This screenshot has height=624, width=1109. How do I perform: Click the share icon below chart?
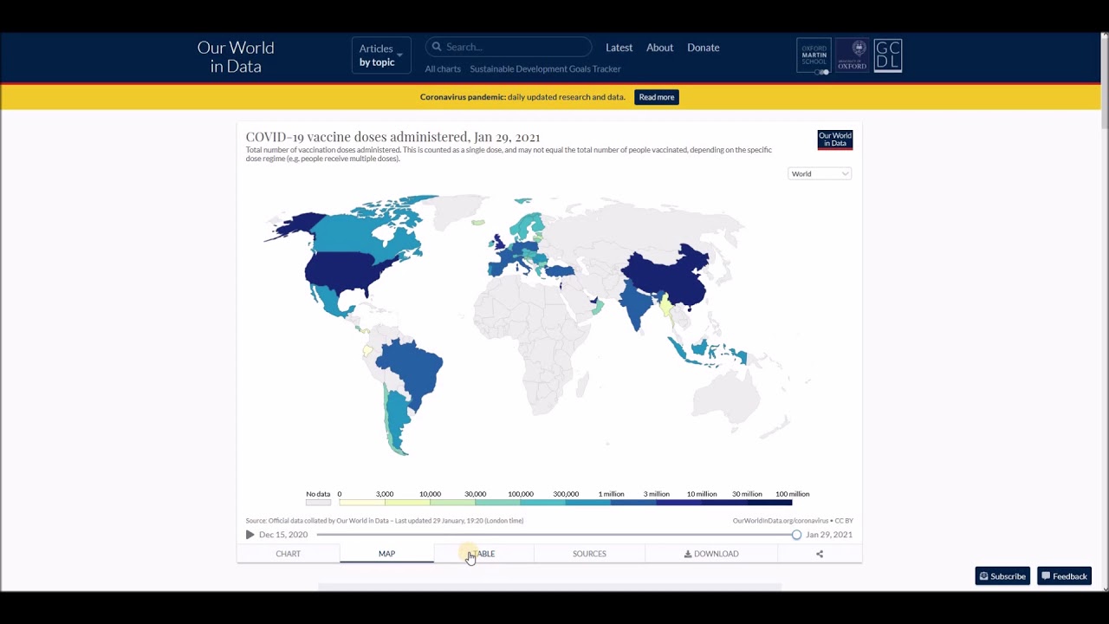click(x=819, y=554)
